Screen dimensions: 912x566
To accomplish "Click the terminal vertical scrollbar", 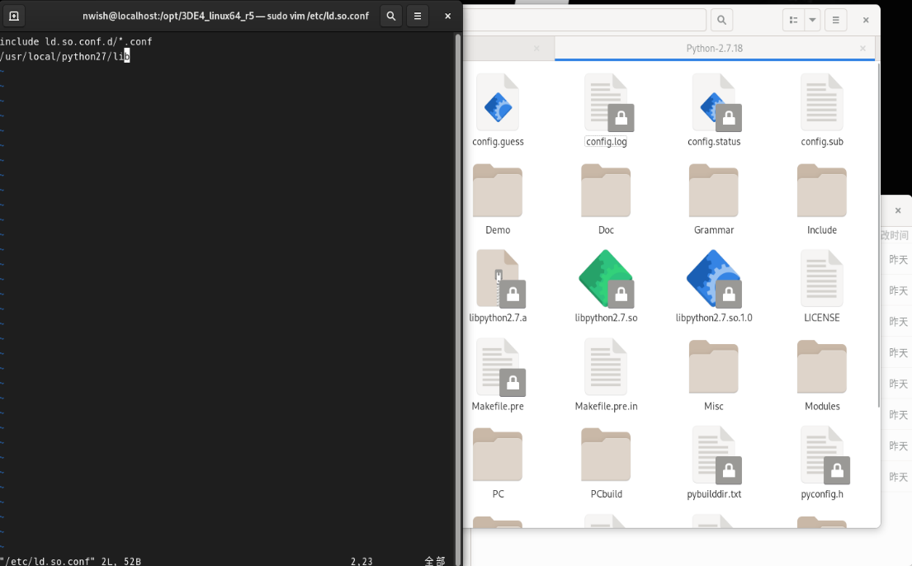I will (458, 248).
